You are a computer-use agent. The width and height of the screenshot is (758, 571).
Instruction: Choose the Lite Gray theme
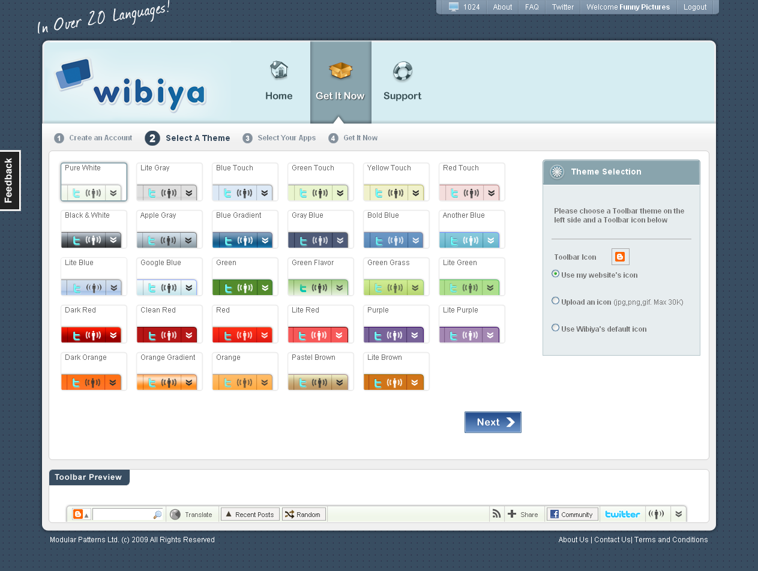coord(169,182)
